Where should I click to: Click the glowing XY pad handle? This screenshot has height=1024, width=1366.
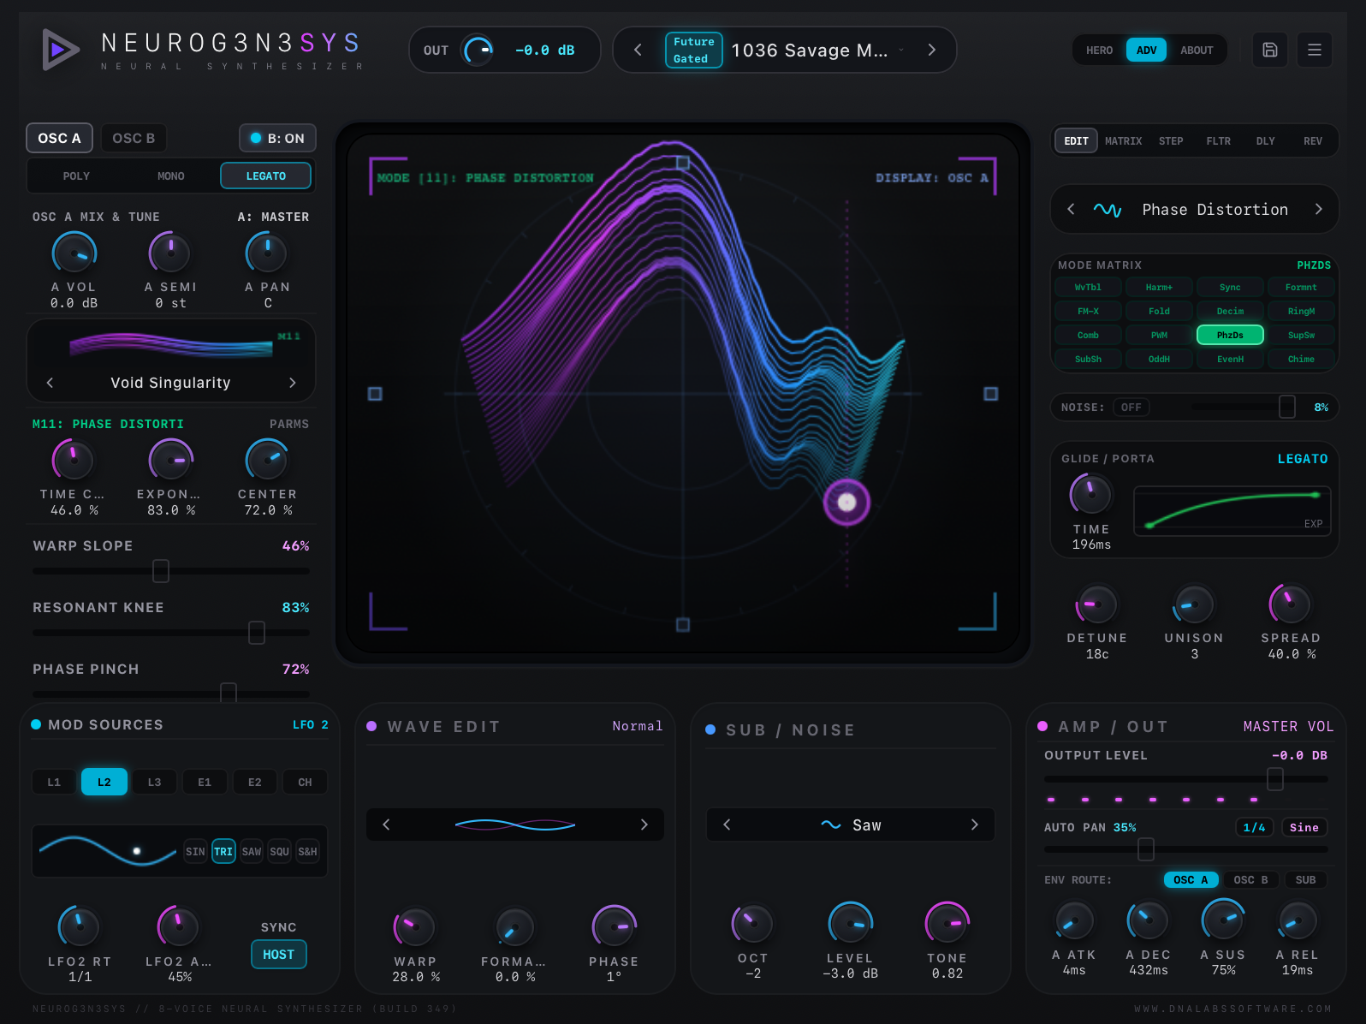846,502
